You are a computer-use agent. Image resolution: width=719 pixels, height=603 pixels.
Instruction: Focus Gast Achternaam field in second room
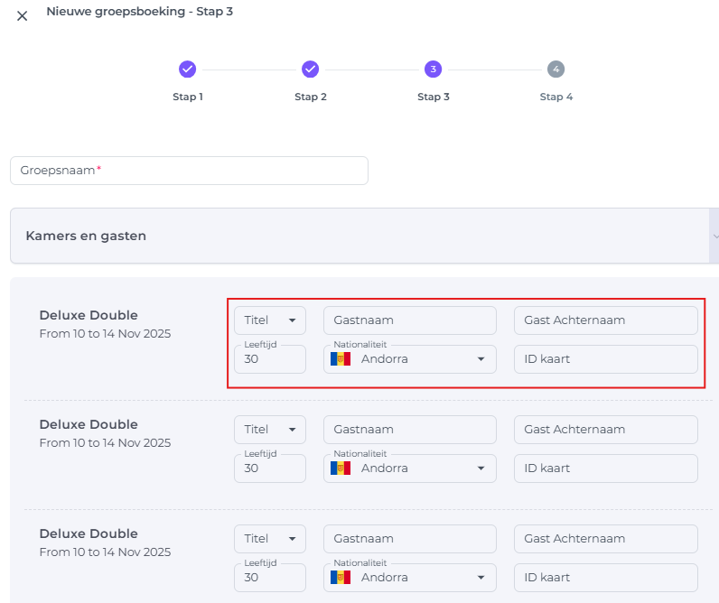pos(605,430)
